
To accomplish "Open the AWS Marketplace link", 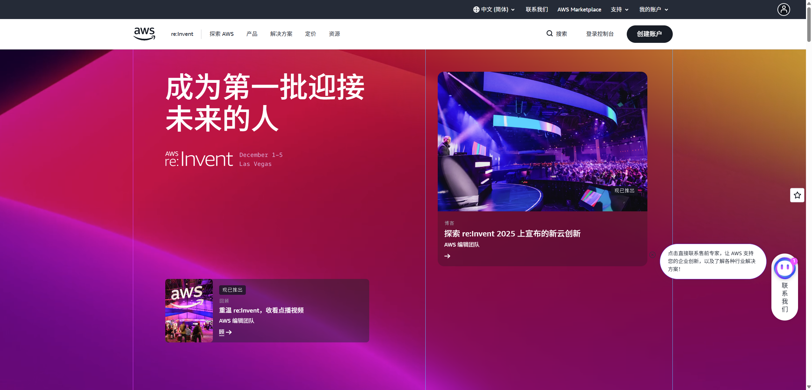I will [x=579, y=10].
